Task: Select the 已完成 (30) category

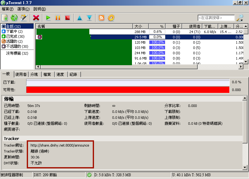Action: click(x=13, y=36)
